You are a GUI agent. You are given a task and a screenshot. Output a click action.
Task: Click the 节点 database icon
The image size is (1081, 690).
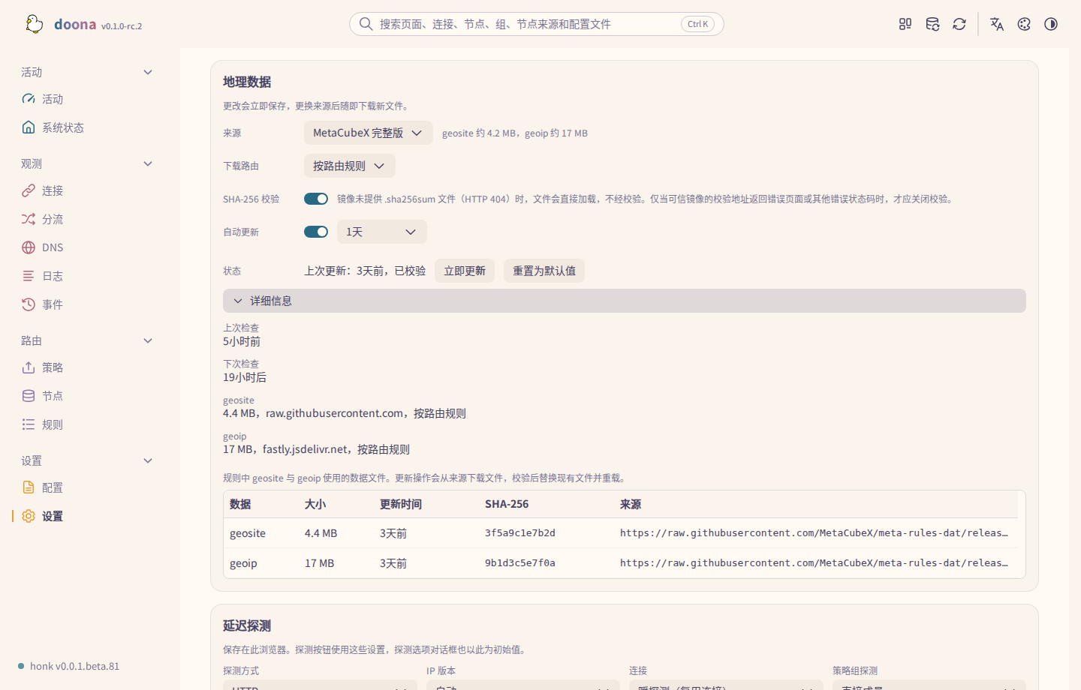(x=29, y=396)
